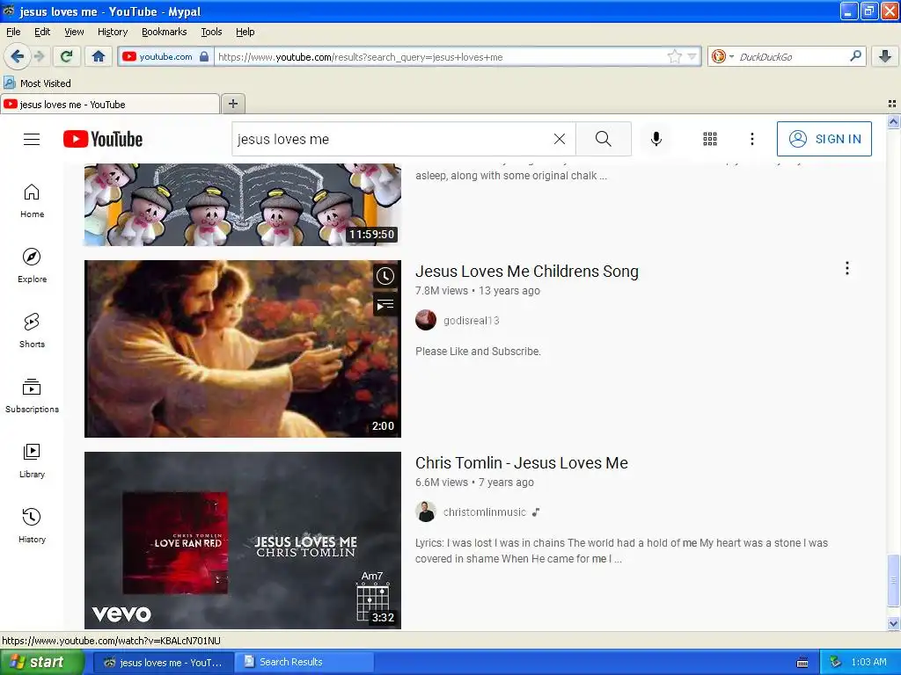The image size is (901, 675).
Task: Reload the page with the refresh button
Action: [x=66, y=56]
